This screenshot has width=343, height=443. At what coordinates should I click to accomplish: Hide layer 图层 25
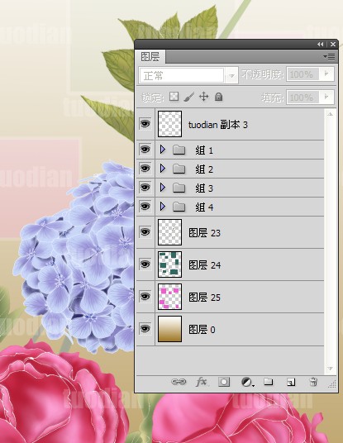[145, 297]
